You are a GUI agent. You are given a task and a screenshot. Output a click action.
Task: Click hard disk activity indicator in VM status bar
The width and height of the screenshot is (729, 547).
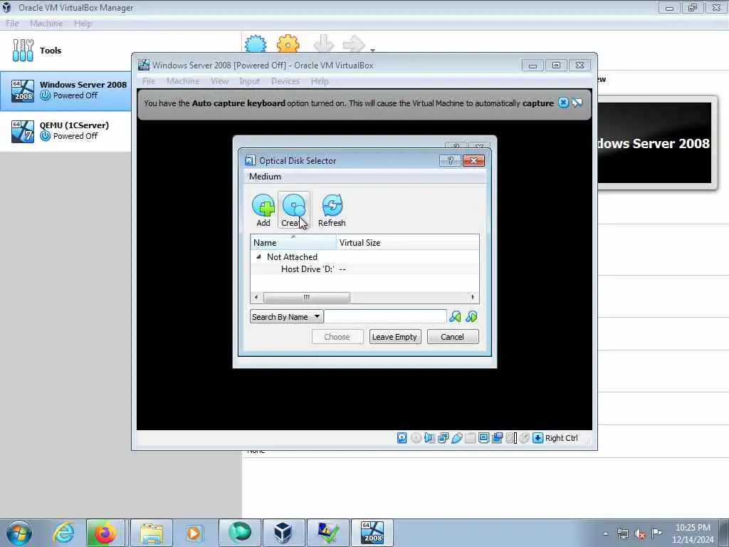pos(402,438)
